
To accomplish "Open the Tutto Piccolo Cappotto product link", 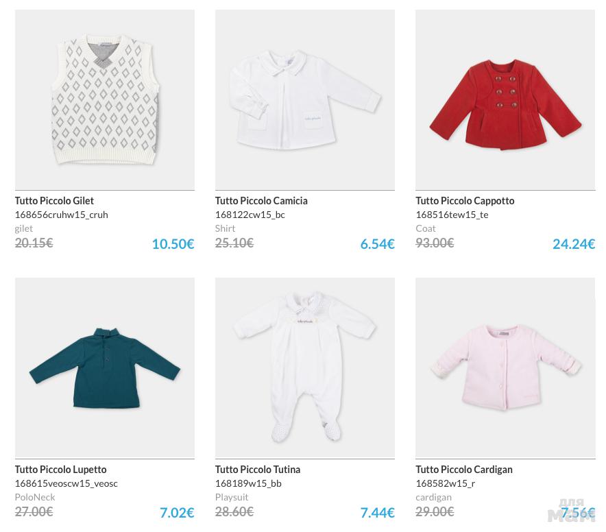I will click(465, 201).
